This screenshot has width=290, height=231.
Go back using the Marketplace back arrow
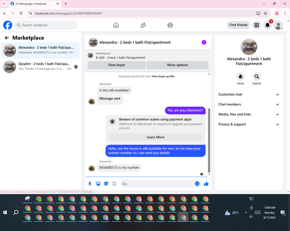7,38
